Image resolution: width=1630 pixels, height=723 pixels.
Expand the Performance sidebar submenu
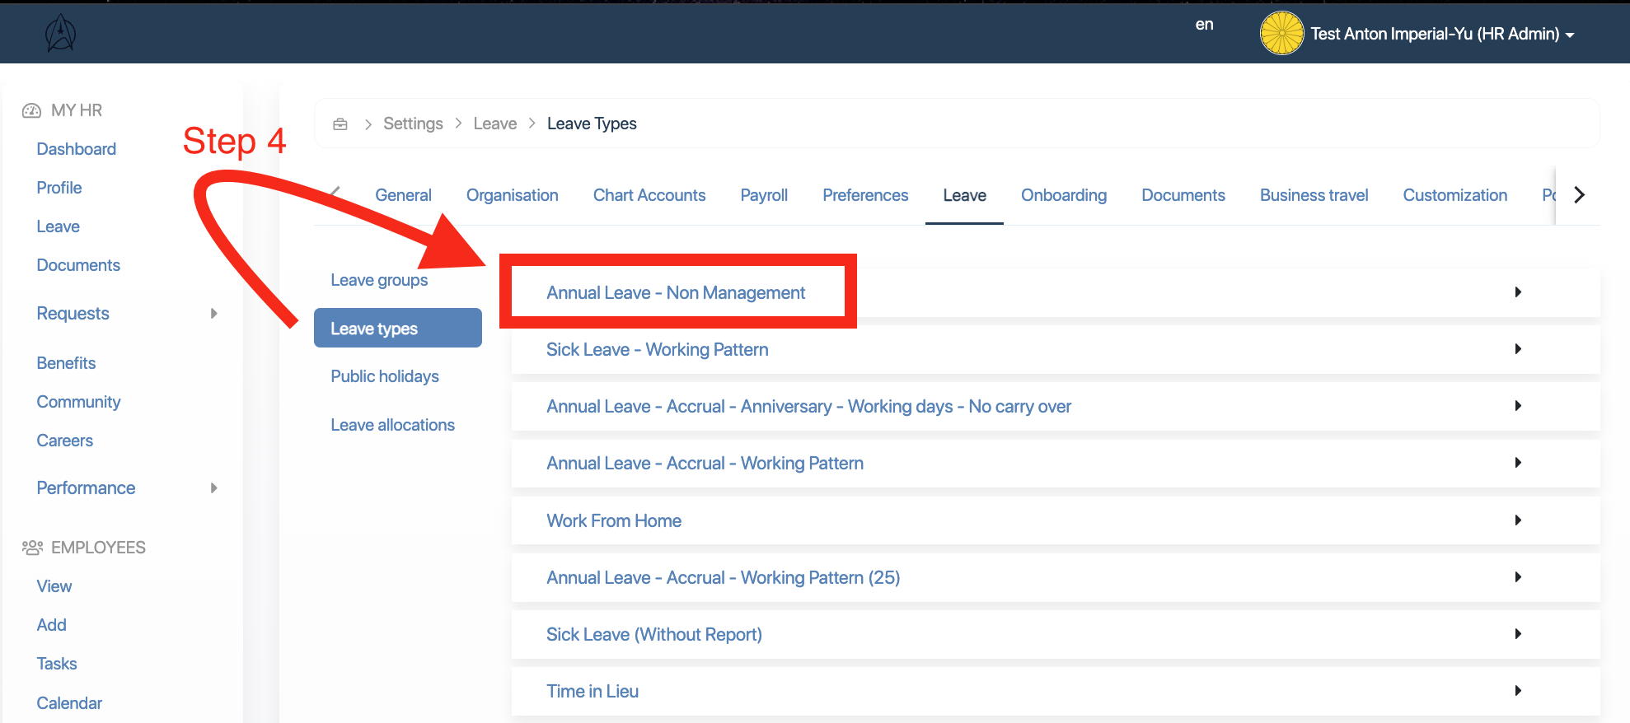pos(213,488)
